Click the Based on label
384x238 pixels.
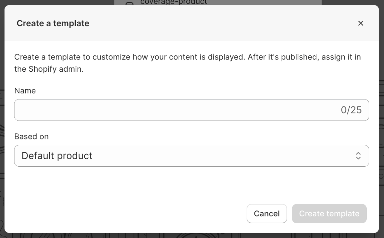pyautogui.click(x=31, y=136)
